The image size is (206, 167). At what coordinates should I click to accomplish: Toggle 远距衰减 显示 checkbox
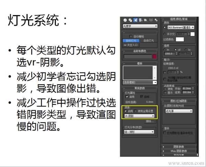tap(165, 92)
